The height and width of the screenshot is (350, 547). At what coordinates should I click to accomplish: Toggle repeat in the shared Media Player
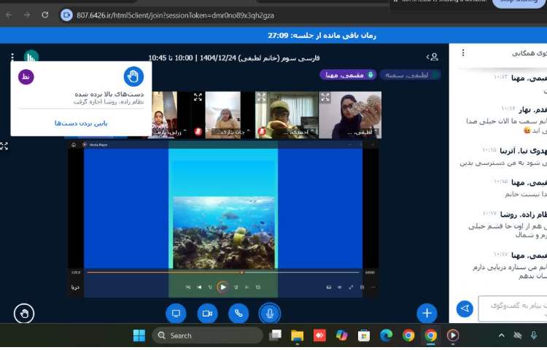[x=258, y=287]
